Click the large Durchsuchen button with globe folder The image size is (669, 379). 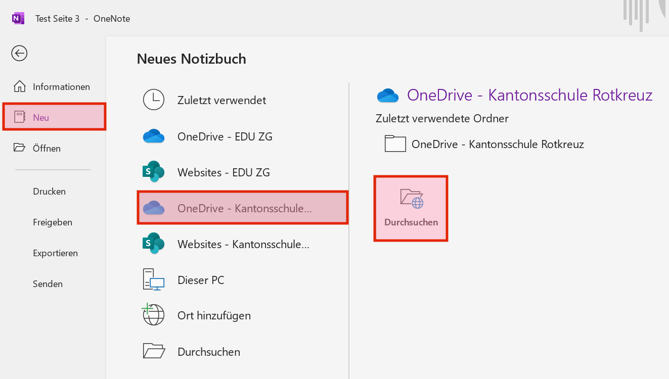tap(411, 208)
